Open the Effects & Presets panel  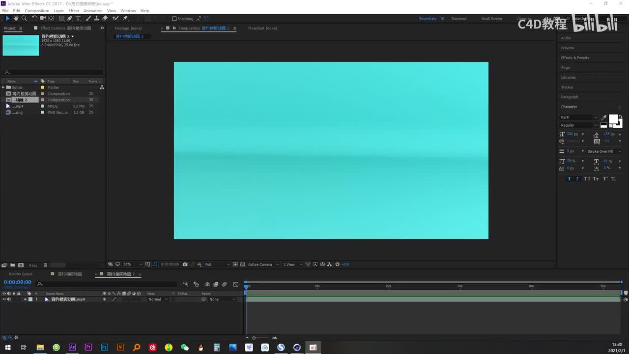575,58
